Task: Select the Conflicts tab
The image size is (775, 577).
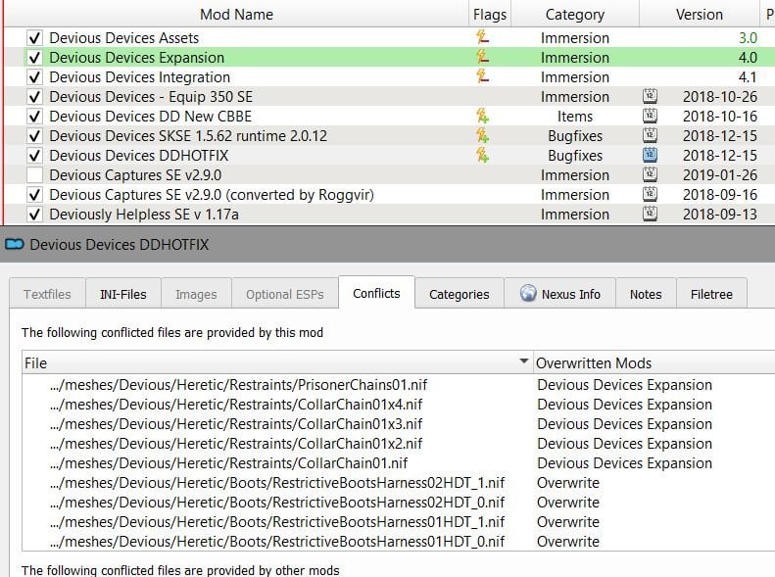Action: 376,294
